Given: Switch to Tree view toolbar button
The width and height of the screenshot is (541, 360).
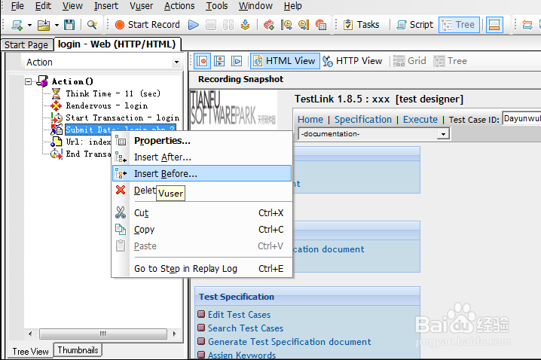Looking at the screenshot, I should click(x=459, y=25).
